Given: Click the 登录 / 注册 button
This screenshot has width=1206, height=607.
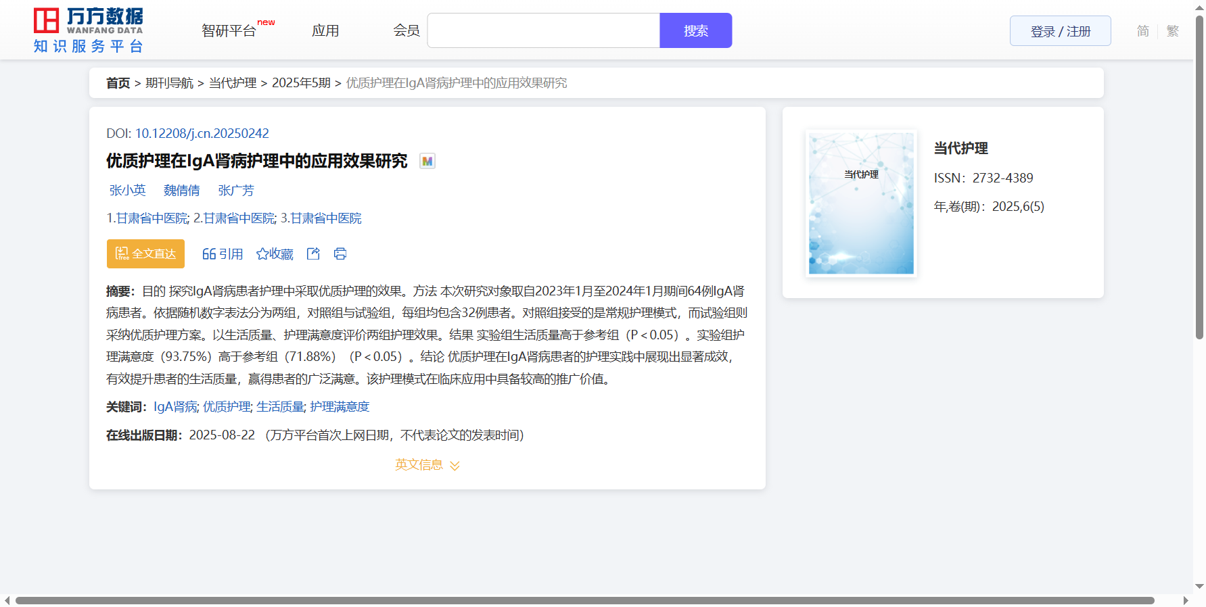Looking at the screenshot, I should tap(1060, 31).
